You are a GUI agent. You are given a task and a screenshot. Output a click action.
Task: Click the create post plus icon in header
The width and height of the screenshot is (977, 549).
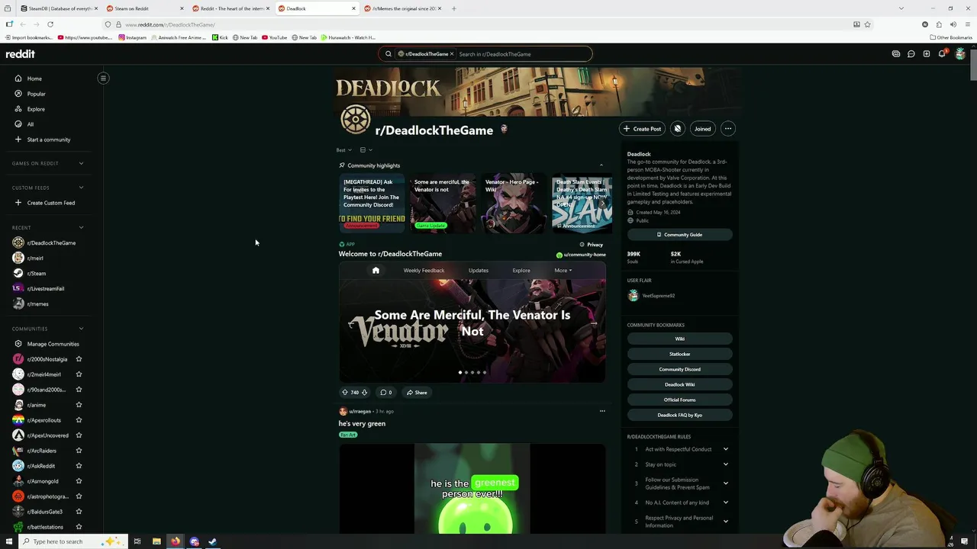point(927,54)
